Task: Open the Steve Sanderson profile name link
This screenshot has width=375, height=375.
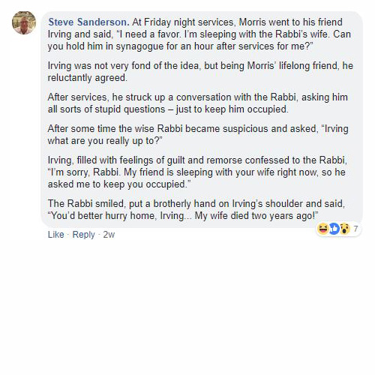Action: coord(88,22)
